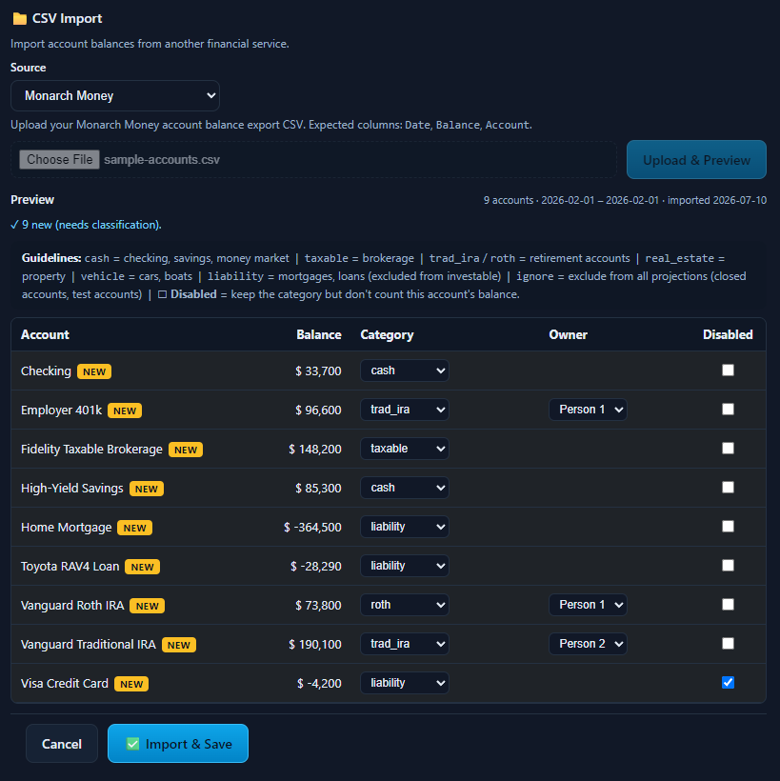Tick Disabled for Fidelity Taxable Brokerage
The width and height of the screenshot is (780, 781).
728,449
